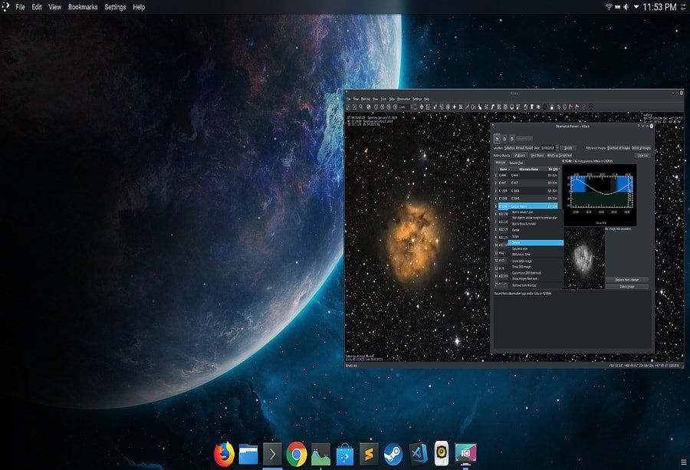Open the Settings menu in top bar
690x470 pixels.
coord(115,7)
